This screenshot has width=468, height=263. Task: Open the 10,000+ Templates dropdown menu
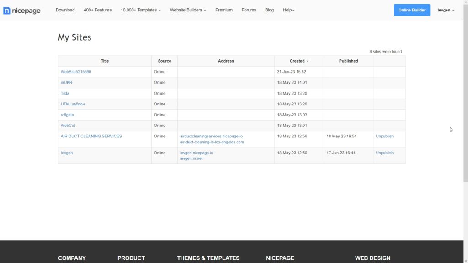[x=140, y=10]
